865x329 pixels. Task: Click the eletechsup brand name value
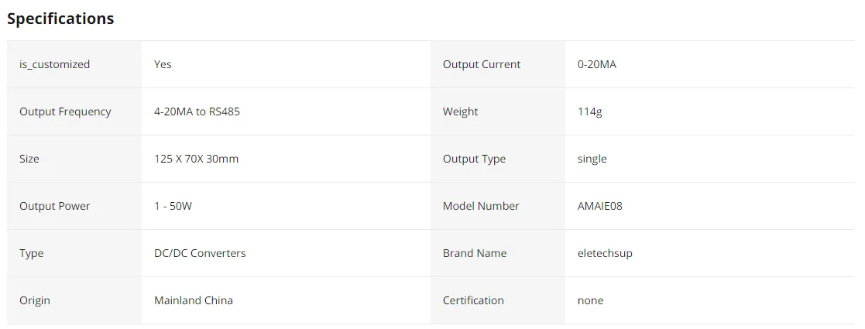pyautogui.click(x=605, y=253)
